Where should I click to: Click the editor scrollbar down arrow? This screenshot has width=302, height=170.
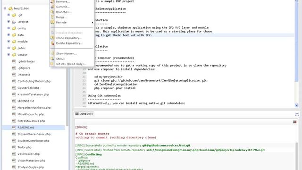[x=296, y=105]
